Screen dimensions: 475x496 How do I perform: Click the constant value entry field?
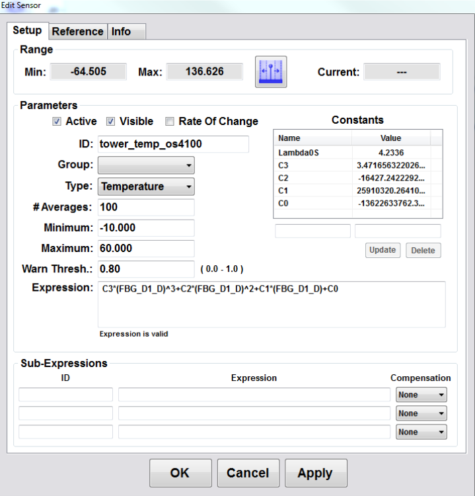398,231
